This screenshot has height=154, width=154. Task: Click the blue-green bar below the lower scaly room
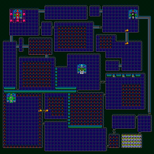85,127
